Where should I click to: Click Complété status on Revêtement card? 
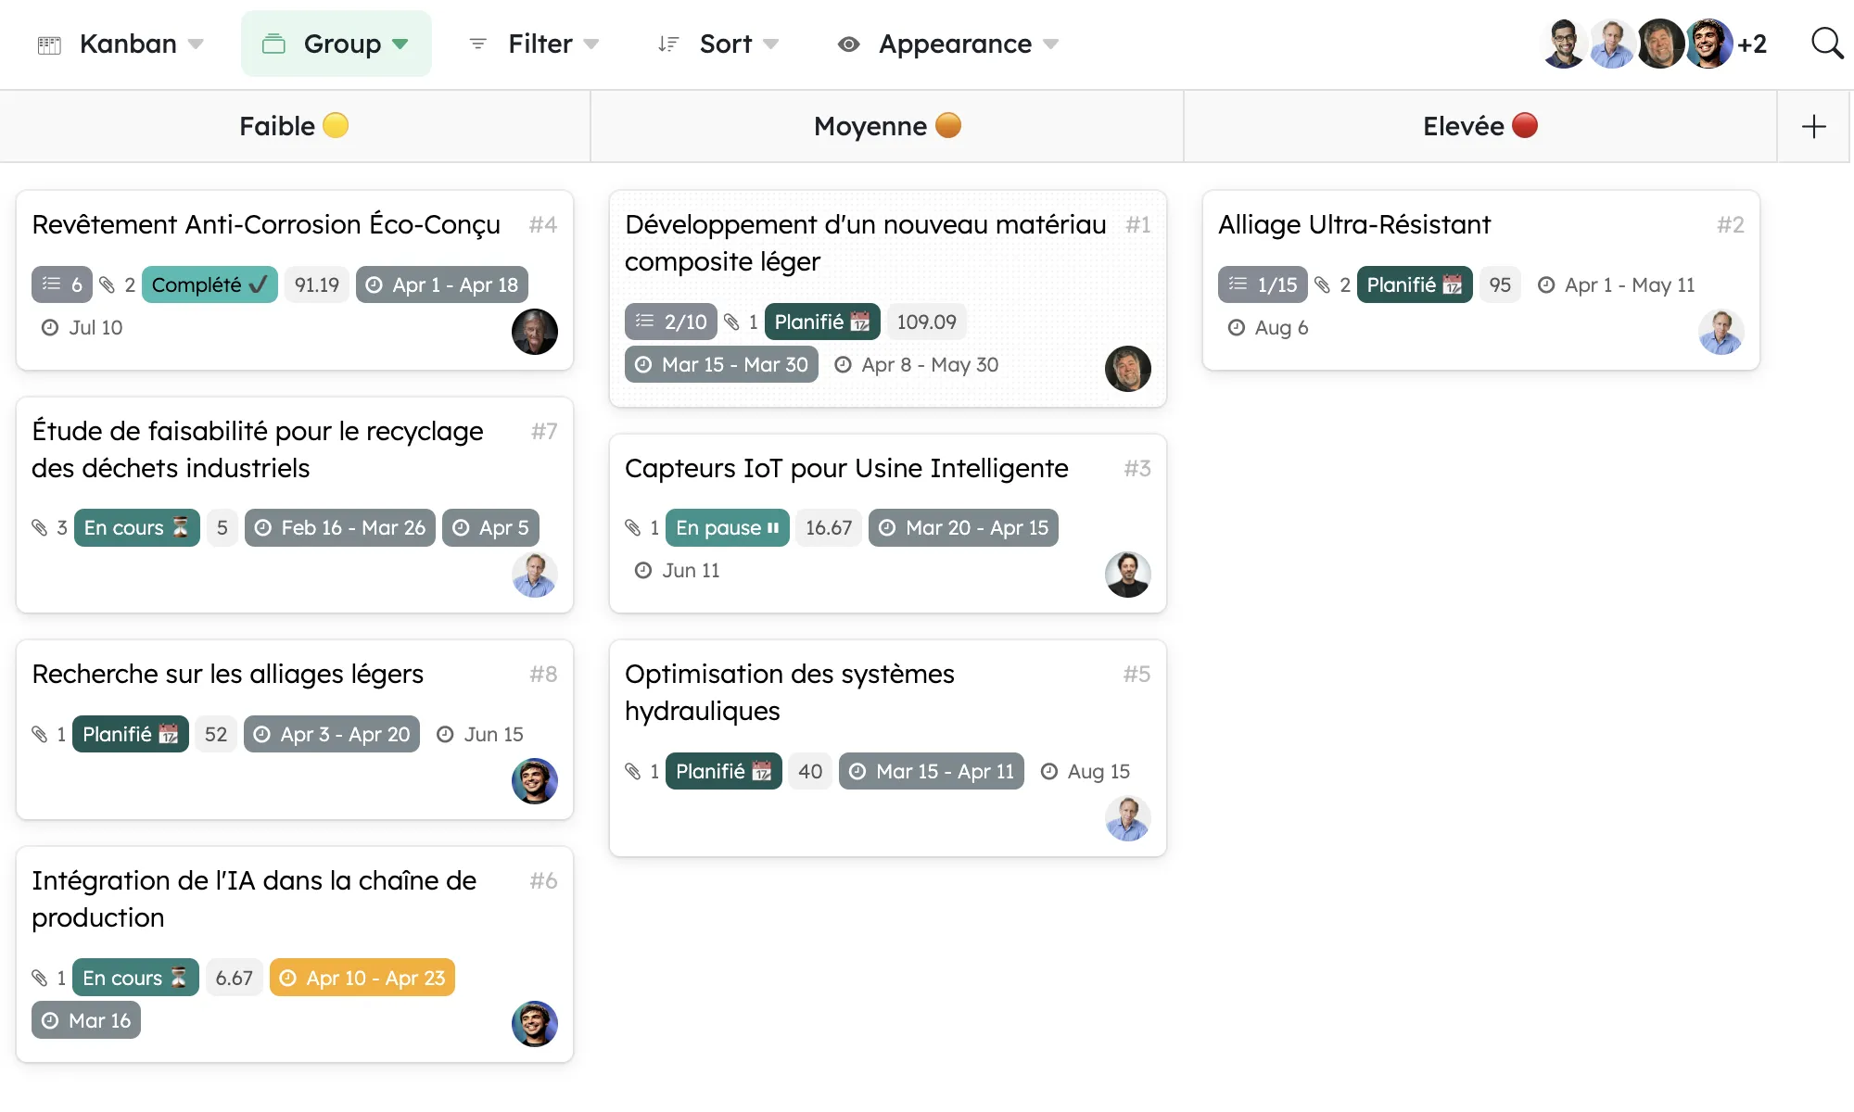pos(210,284)
